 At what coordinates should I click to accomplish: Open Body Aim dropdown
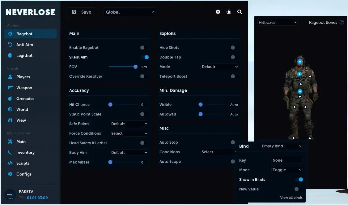[129, 153]
